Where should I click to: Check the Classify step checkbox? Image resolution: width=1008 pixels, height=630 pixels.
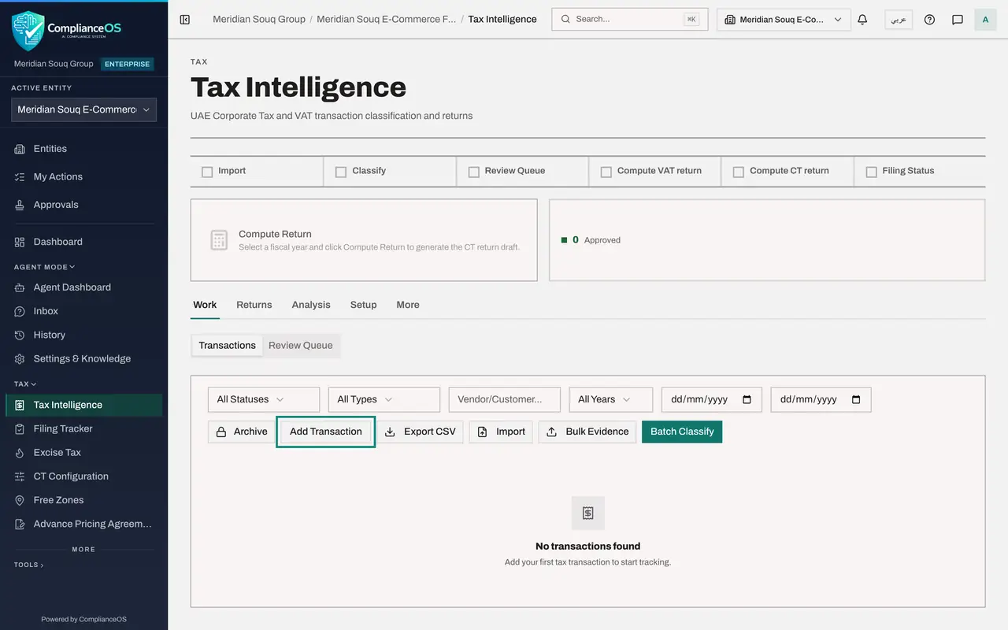pyautogui.click(x=341, y=172)
